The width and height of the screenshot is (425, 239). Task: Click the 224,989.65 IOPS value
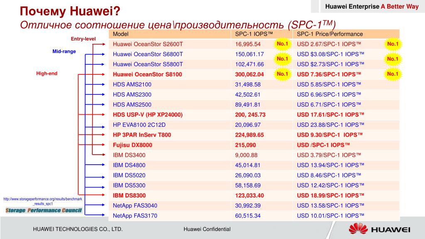pyautogui.click(x=249, y=135)
